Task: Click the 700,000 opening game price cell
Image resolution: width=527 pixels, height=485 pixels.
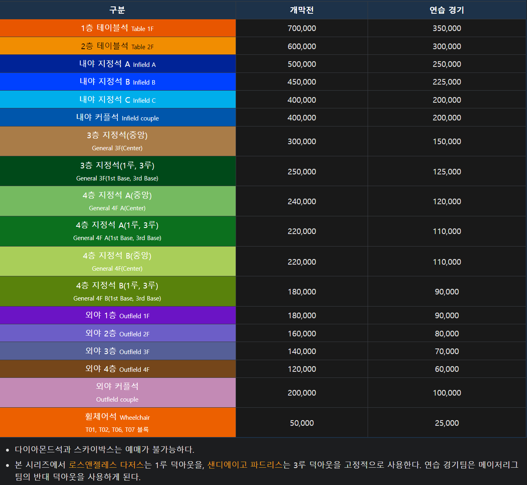Action: coord(301,28)
